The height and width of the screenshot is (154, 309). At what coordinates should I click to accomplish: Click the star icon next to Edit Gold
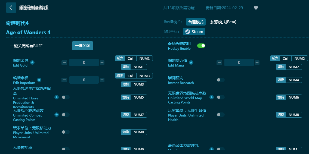(x=33, y=62)
